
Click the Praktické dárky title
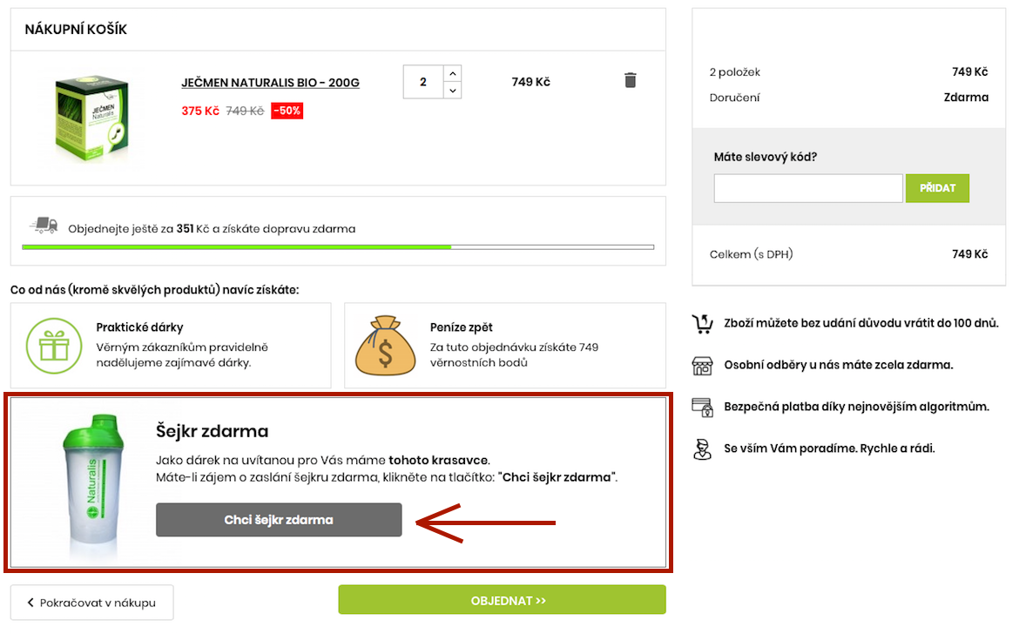pos(139,327)
